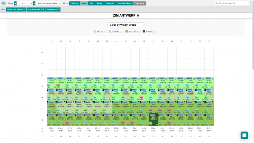Select container HLBU 1704360
Image resolution: width=254 pixels, height=143 pixels.
[89, 107]
